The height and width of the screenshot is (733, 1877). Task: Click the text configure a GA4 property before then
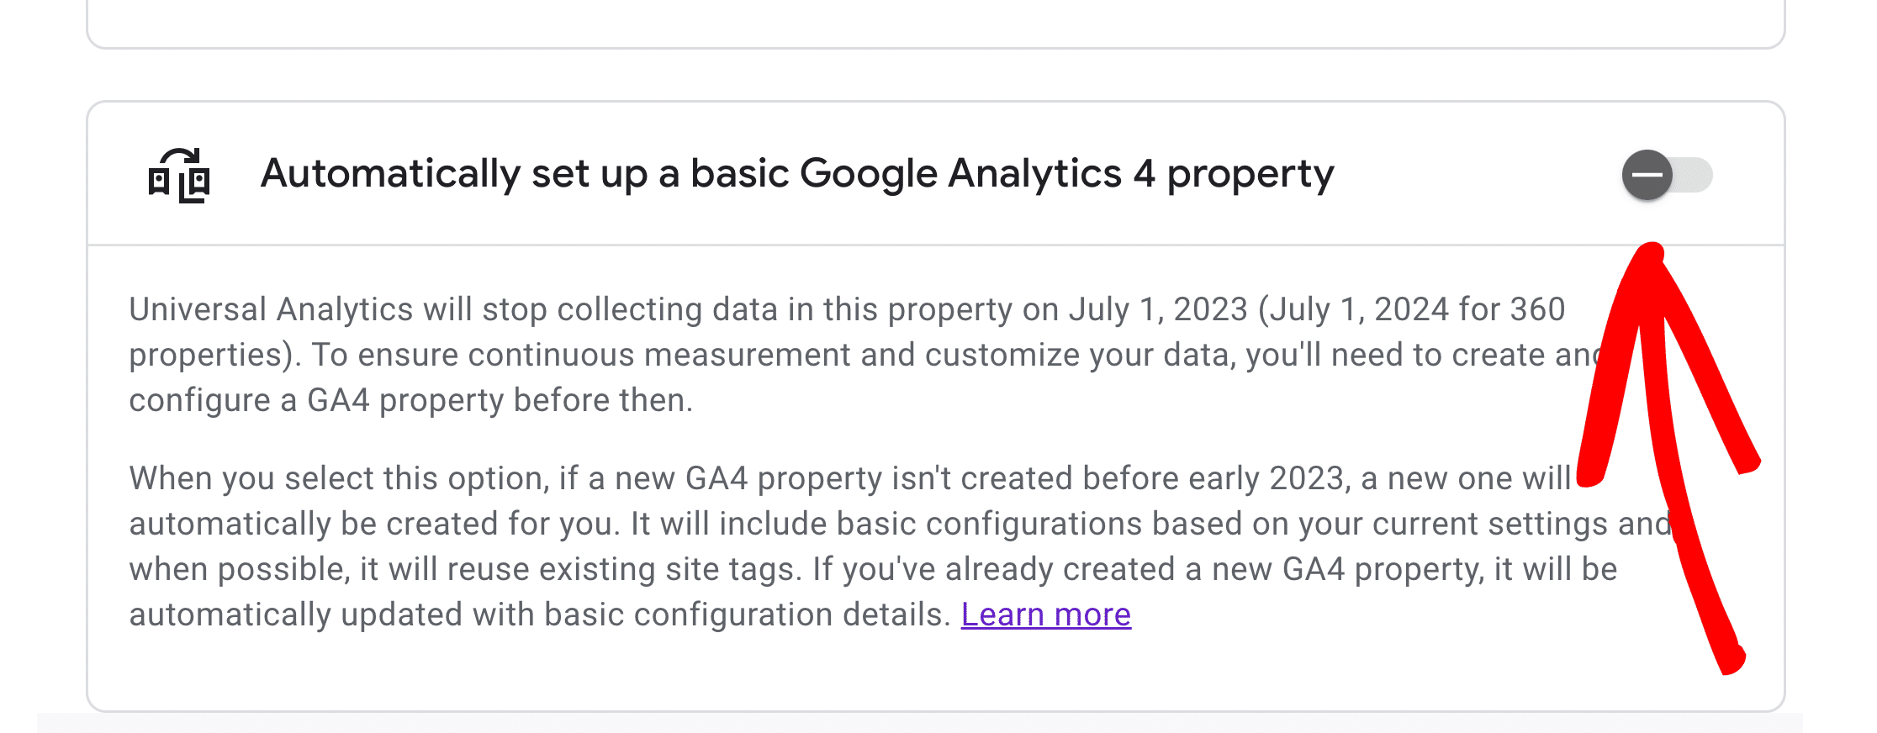(x=410, y=400)
